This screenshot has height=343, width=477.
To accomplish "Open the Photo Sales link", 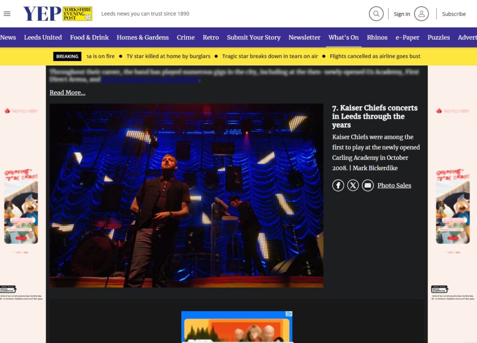I will tap(394, 185).
